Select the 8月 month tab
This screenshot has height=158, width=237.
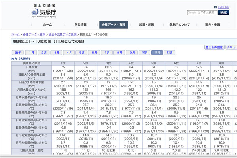pyautogui.click(x=119, y=53)
